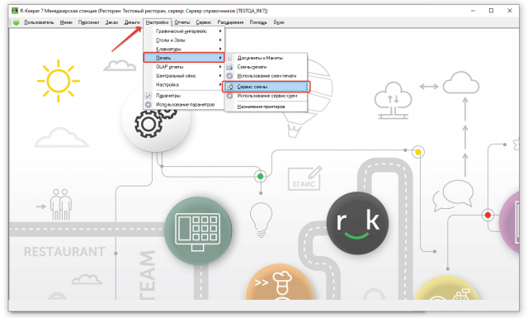The height and width of the screenshot is (318, 528).
Task: Expand the OLAP отчеты submenu arrow
Action: click(220, 67)
